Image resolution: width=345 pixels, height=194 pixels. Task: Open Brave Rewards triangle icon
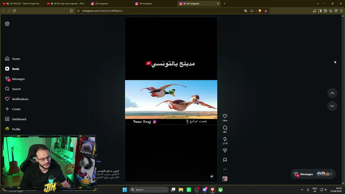pos(266,11)
